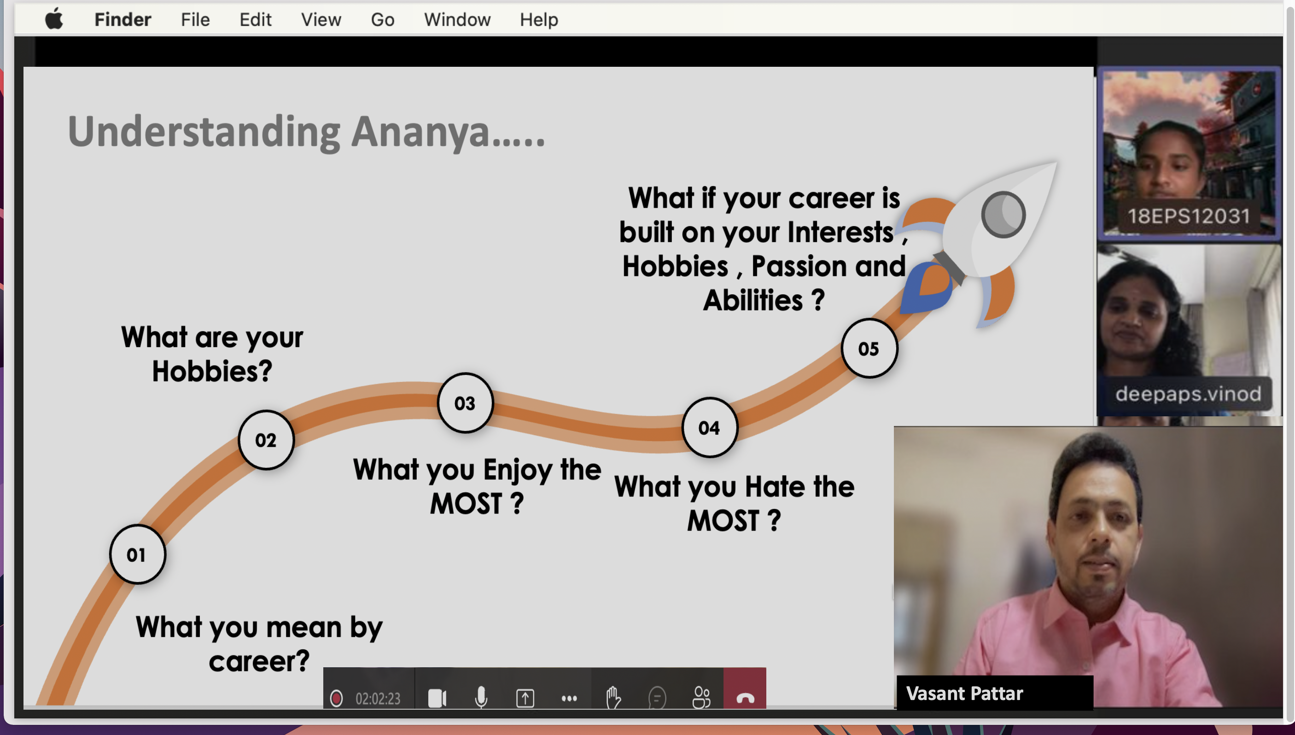1295x735 pixels.
Task: Show the participants panel
Action: 701,698
